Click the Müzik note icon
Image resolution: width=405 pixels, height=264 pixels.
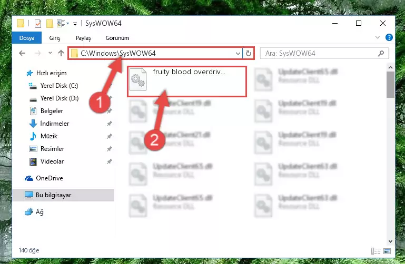33,136
